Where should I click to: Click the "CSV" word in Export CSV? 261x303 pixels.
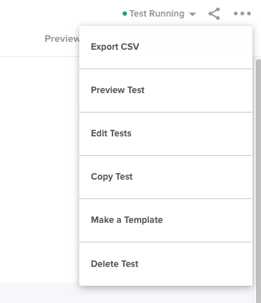pyautogui.click(x=130, y=47)
